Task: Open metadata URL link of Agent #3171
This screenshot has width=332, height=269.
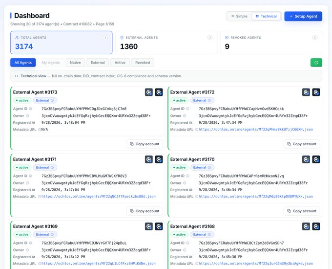Action: pyautogui.click(x=99, y=197)
